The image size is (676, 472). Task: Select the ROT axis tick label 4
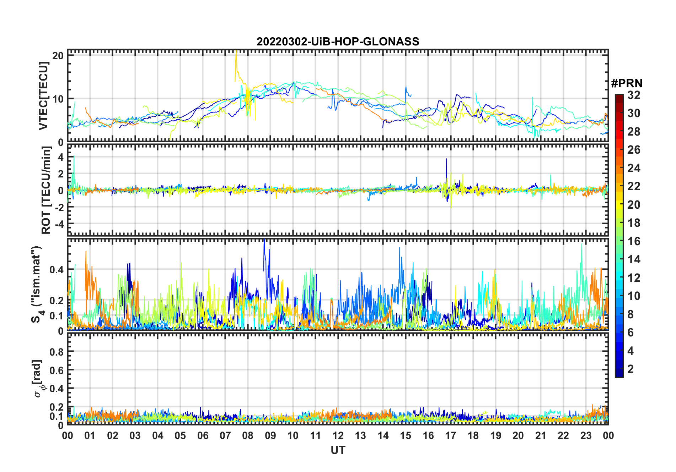(61, 157)
